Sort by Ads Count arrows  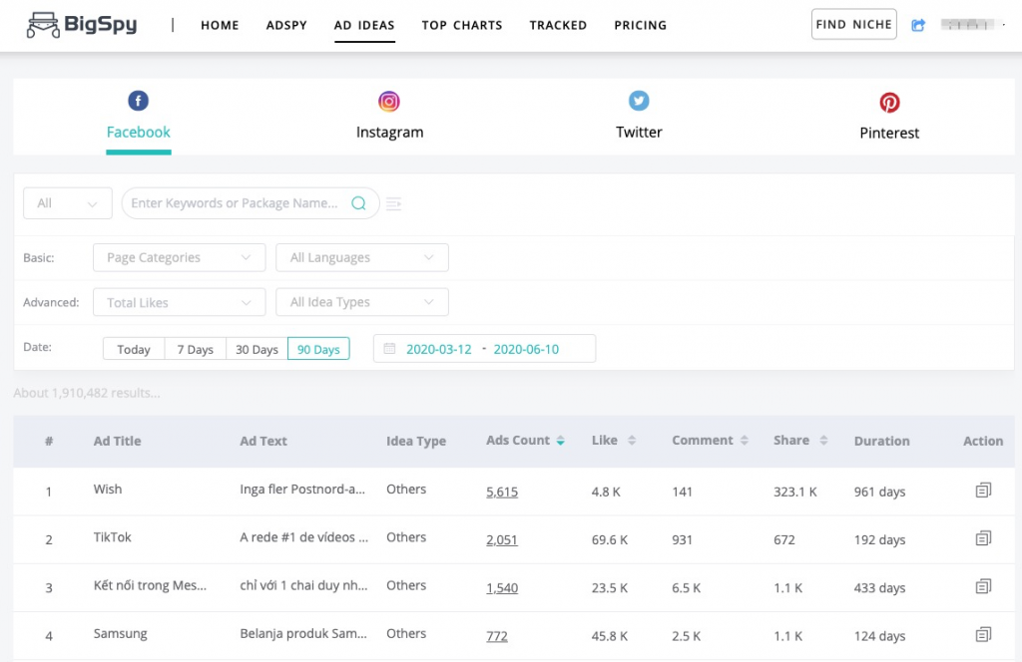(561, 441)
